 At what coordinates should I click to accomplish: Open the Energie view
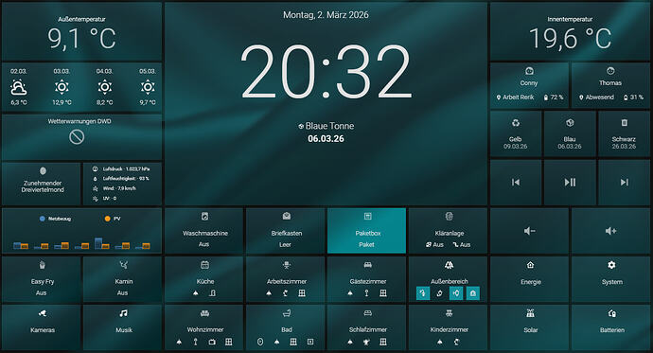pos(529,279)
